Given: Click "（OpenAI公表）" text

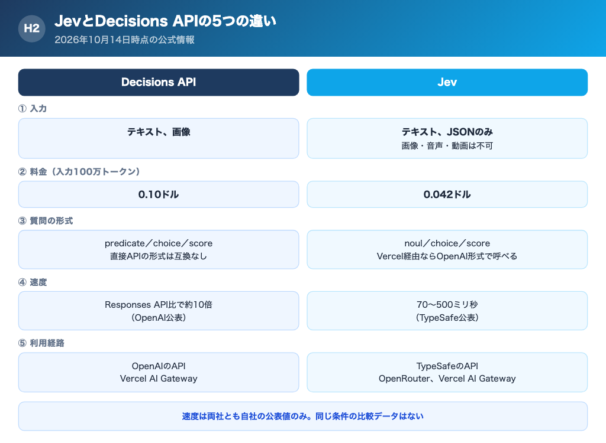Looking at the screenshot, I should click(159, 318).
